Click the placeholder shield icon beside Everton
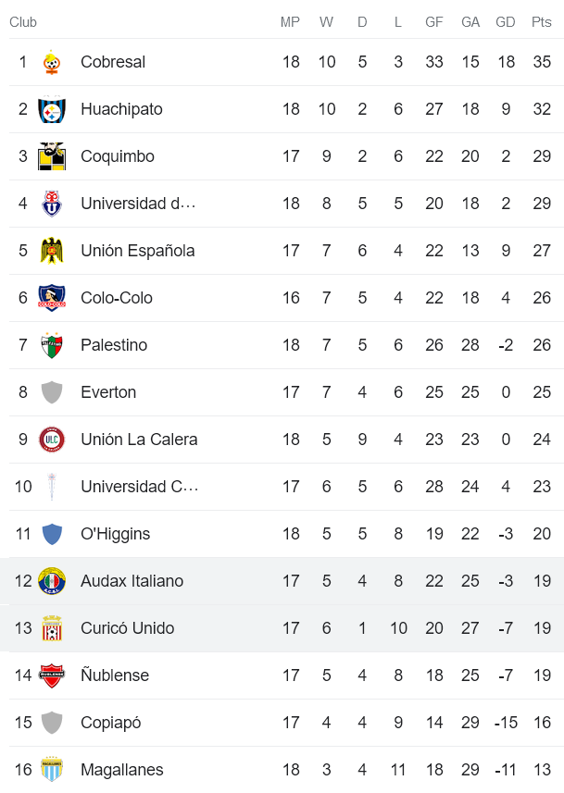This screenshot has height=793, width=564. 52,393
